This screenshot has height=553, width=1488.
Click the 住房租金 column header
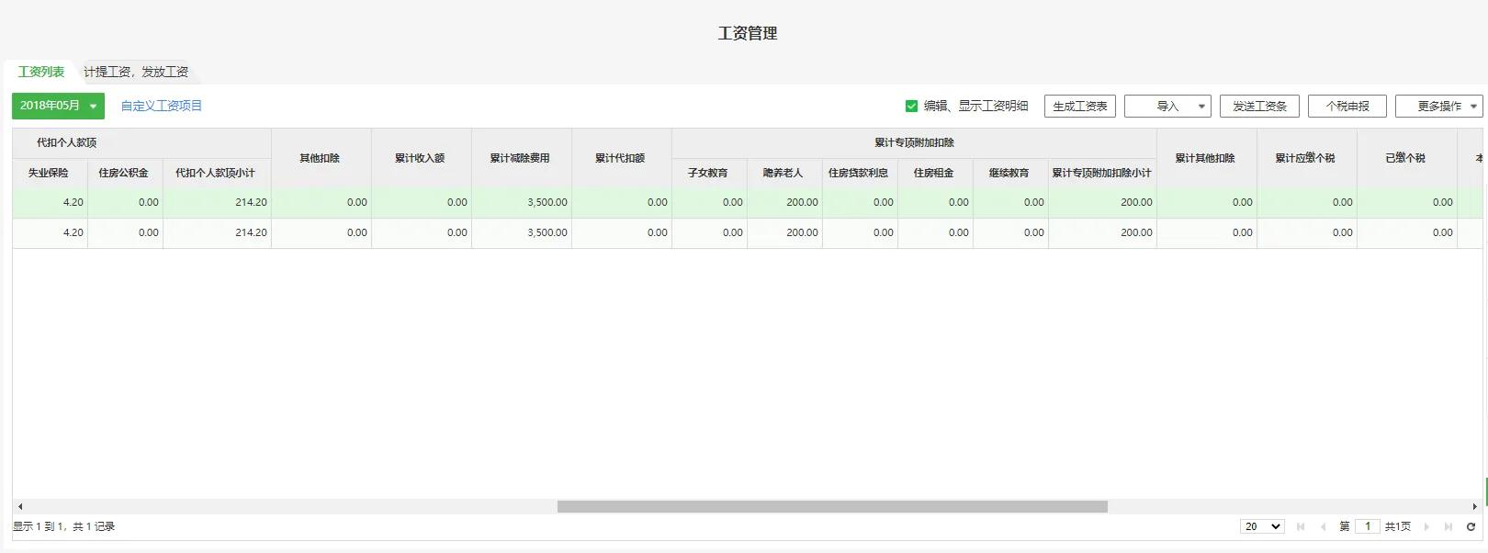935,173
